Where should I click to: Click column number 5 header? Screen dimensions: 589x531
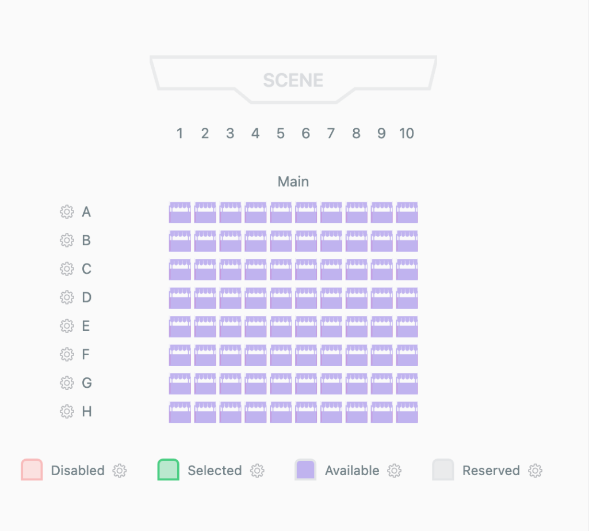pyautogui.click(x=280, y=133)
